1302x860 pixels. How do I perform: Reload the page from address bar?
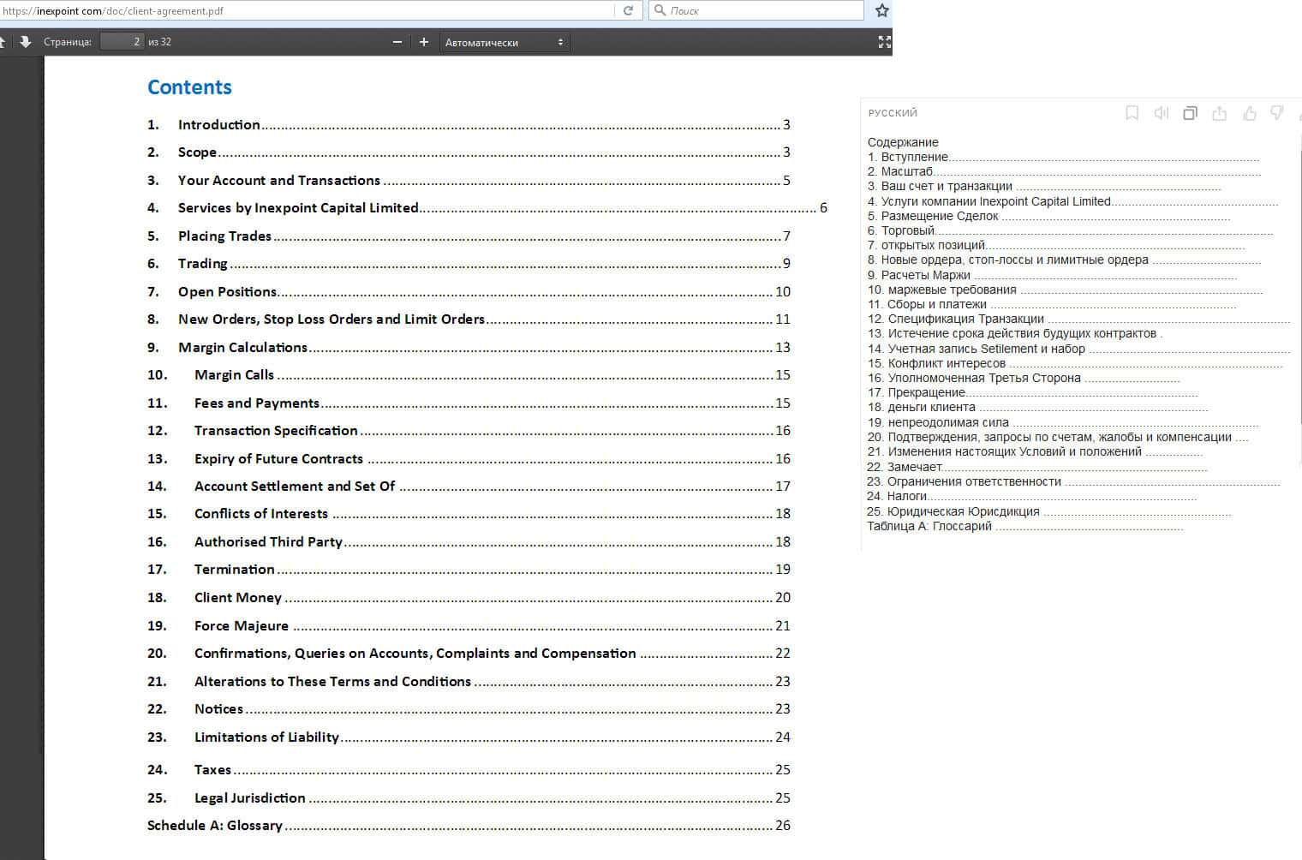[628, 11]
